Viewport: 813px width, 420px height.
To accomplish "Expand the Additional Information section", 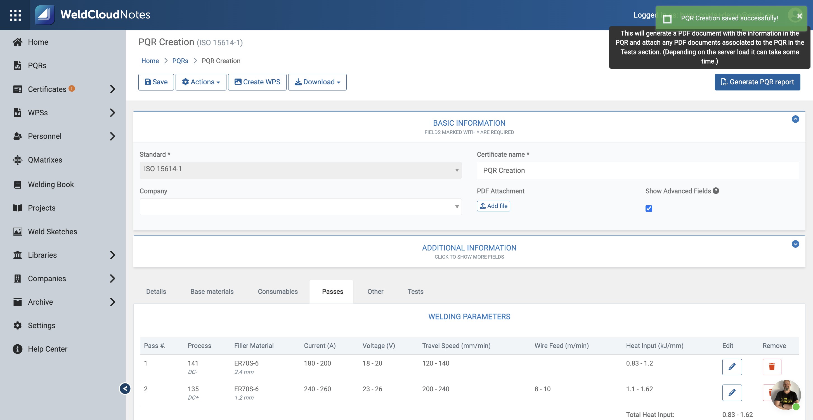I will (x=795, y=244).
